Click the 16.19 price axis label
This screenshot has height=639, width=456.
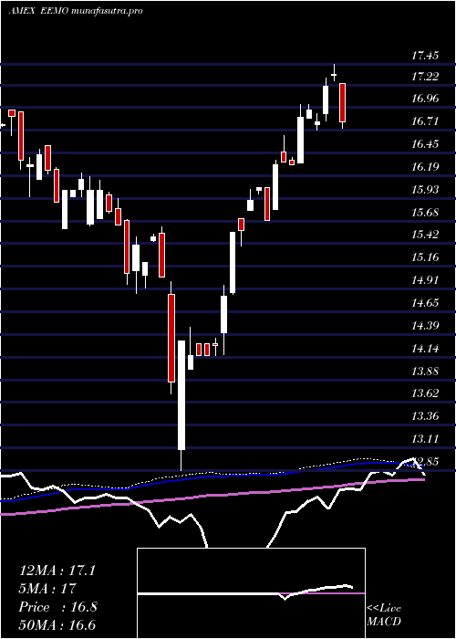click(x=425, y=167)
